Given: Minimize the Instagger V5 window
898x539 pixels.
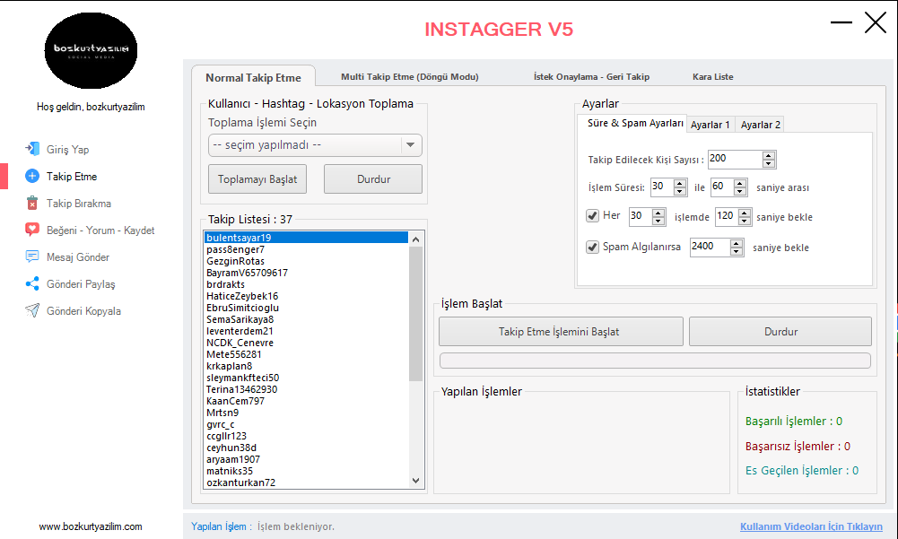Looking at the screenshot, I should coord(841,22).
